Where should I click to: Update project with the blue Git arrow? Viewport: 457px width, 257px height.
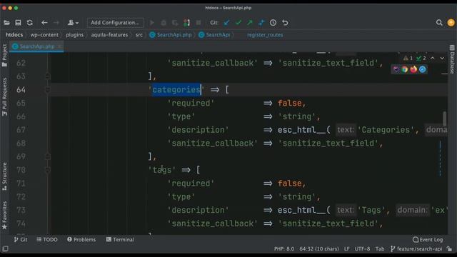coord(226,23)
